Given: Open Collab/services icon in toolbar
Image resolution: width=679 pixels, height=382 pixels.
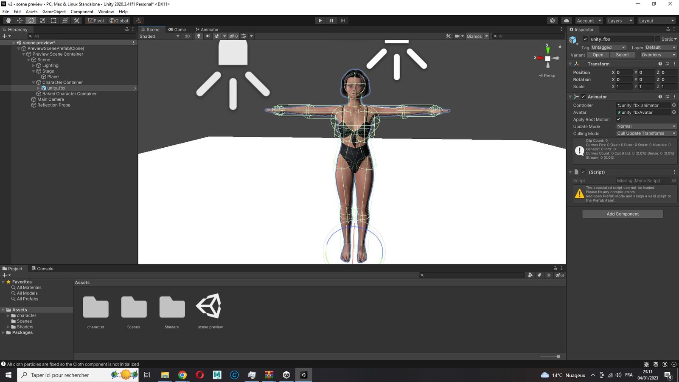Looking at the screenshot, I should coord(552,20).
